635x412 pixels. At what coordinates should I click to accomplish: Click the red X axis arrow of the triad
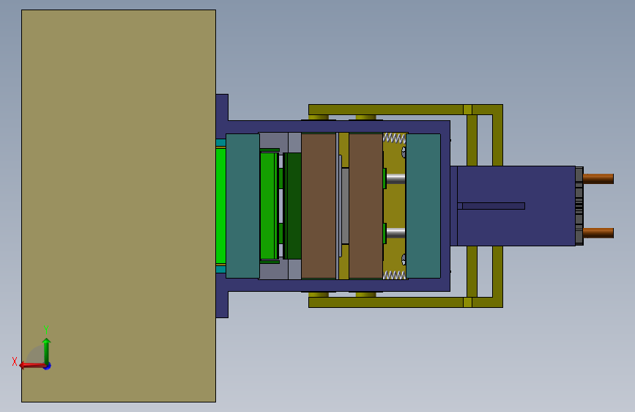(x=31, y=366)
